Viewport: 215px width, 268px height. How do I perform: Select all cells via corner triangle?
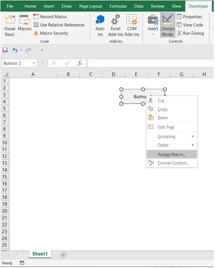click(6, 74)
